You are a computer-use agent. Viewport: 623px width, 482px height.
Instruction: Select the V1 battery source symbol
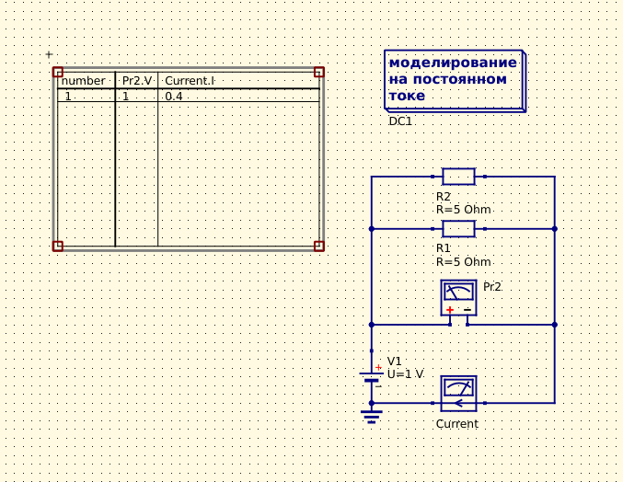pos(372,375)
